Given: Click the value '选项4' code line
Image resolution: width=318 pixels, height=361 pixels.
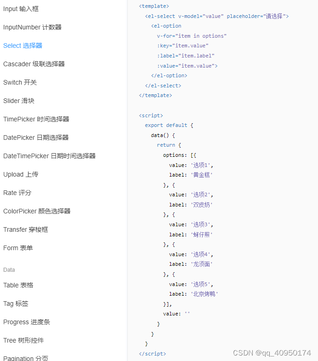Looking at the screenshot, I should click(191, 255).
